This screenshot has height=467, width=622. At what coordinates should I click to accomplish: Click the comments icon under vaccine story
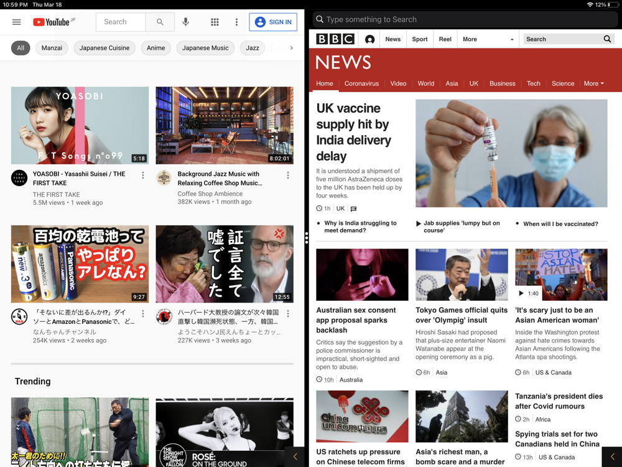353,209
